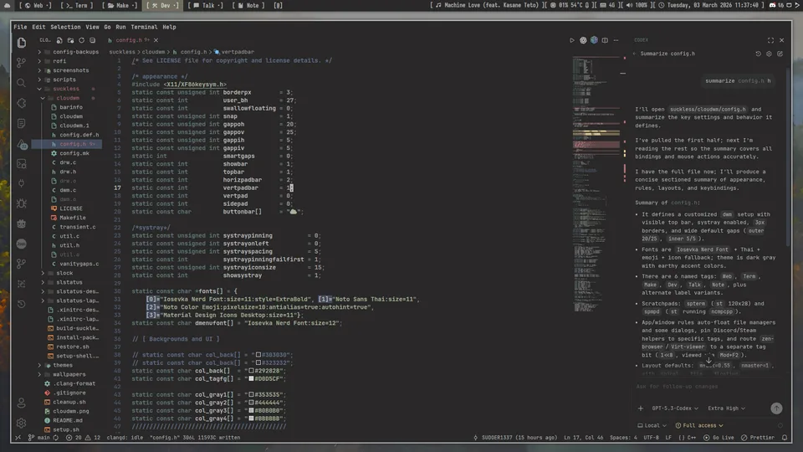Click Go Live in status bar
Screen dimensions: 803x452
pyautogui.click(x=719, y=438)
